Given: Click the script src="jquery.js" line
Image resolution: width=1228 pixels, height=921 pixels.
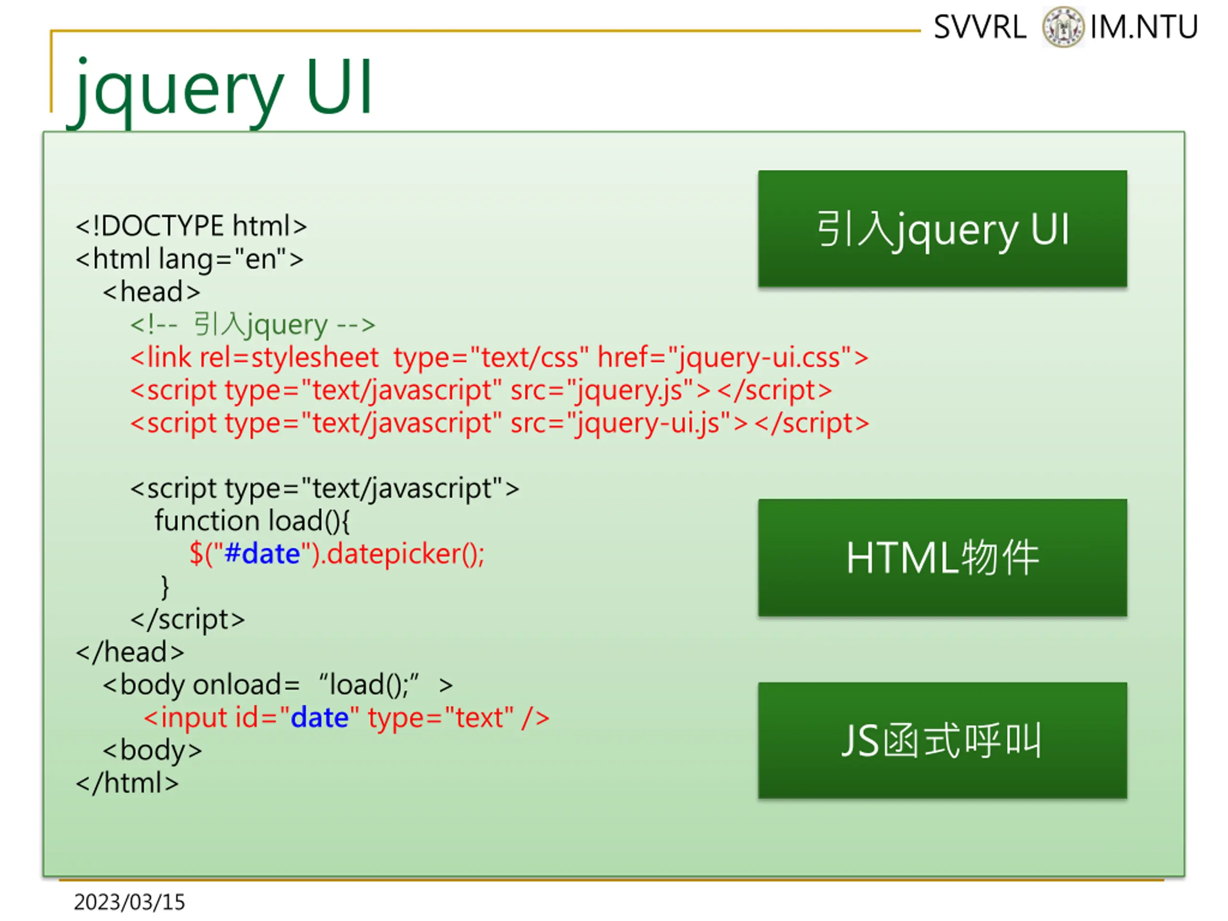Looking at the screenshot, I should tap(481, 390).
